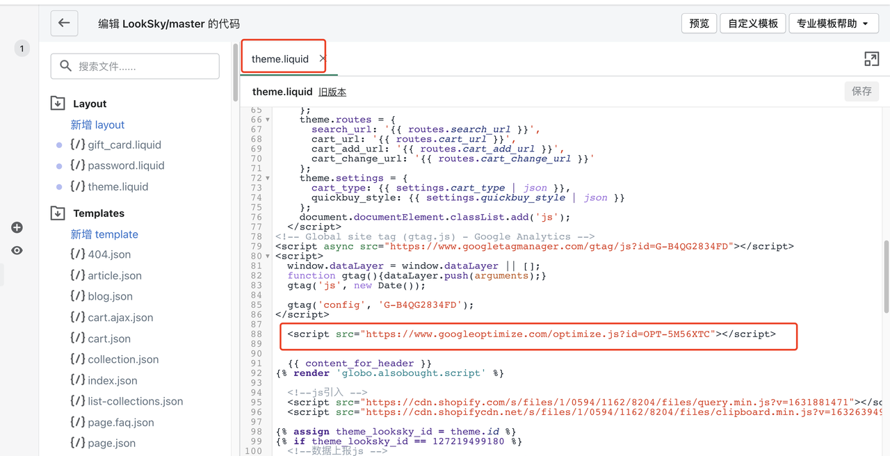Click the 保存 save button
Image resolution: width=890 pixels, height=456 pixels.
point(861,91)
